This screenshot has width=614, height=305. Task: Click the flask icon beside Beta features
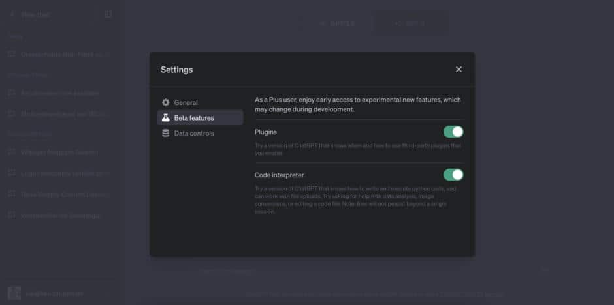(x=166, y=117)
